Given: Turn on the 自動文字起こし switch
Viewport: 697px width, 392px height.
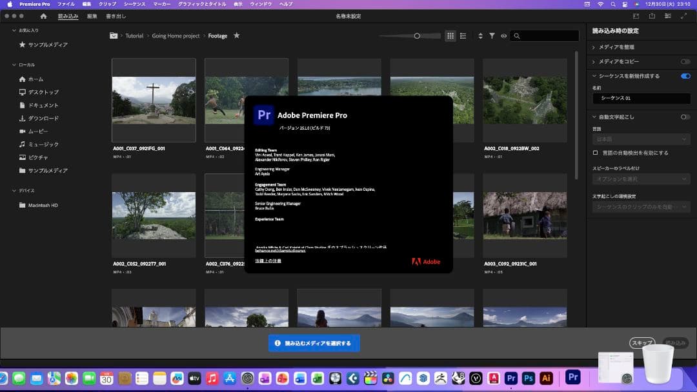Looking at the screenshot, I should (x=685, y=117).
